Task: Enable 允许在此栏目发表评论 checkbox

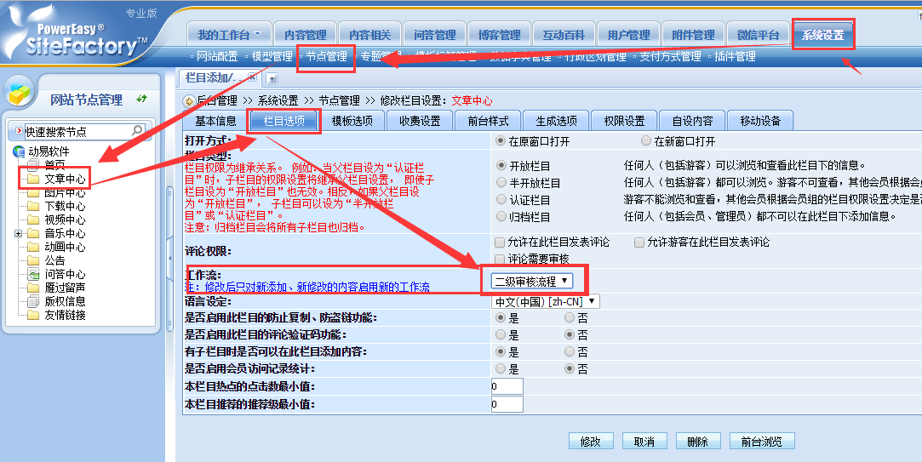Action: point(500,242)
